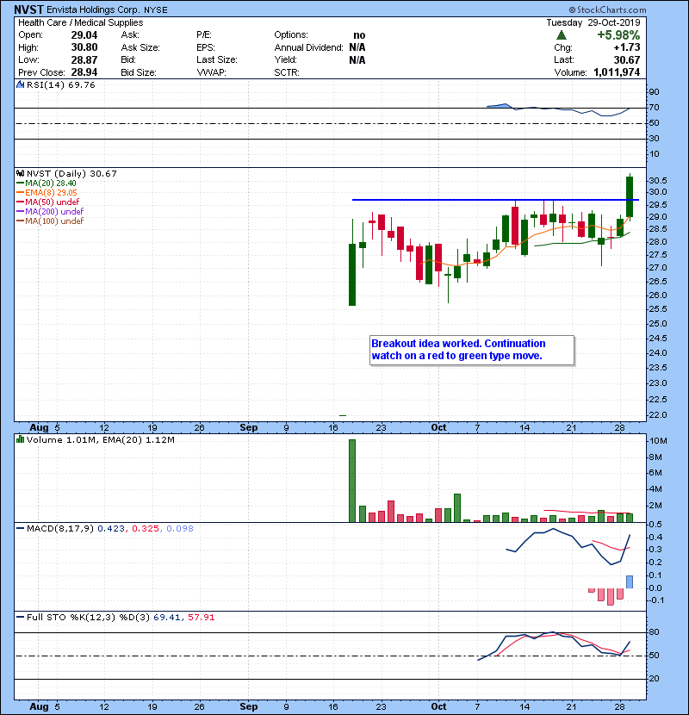The width and height of the screenshot is (689, 715).
Task: Click the High price 30.80
Action: click(84, 47)
